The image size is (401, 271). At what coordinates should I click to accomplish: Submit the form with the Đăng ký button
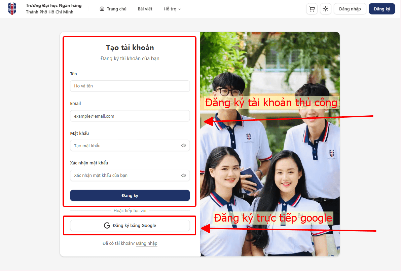(x=130, y=195)
